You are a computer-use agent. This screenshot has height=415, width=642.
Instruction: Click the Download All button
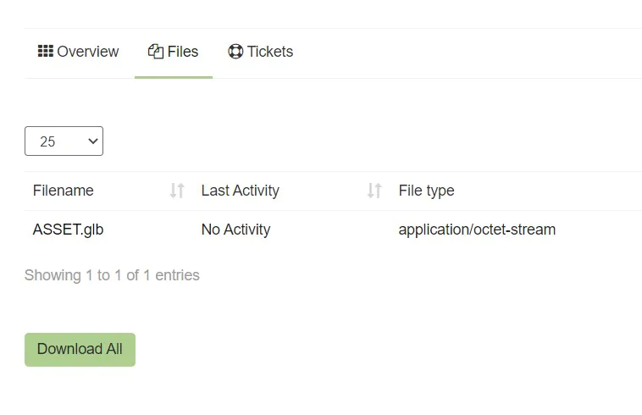[x=80, y=350]
